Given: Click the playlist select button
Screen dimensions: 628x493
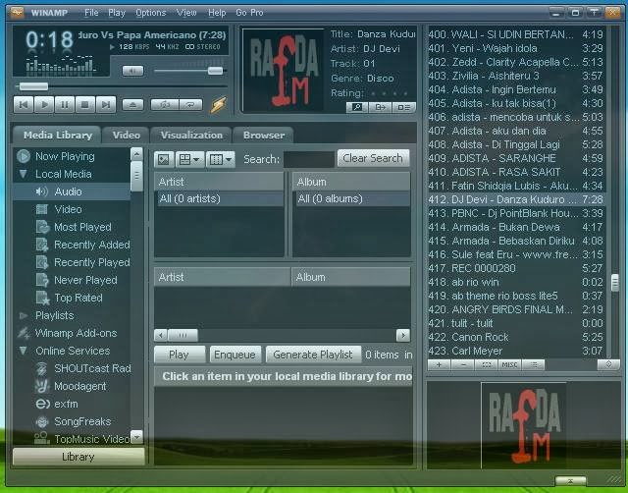Looking at the screenshot, I should 487,364.
